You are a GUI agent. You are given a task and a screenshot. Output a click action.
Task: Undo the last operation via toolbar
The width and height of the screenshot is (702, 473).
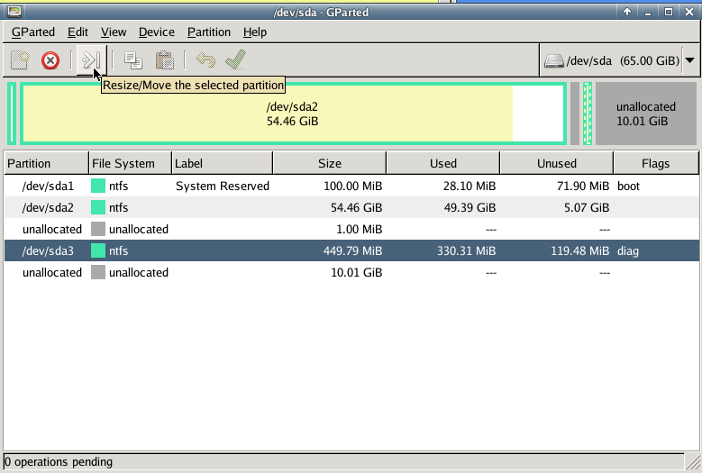tap(205, 60)
